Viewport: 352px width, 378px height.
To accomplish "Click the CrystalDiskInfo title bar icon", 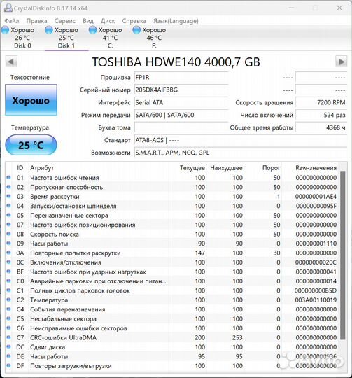I will click(8, 8).
